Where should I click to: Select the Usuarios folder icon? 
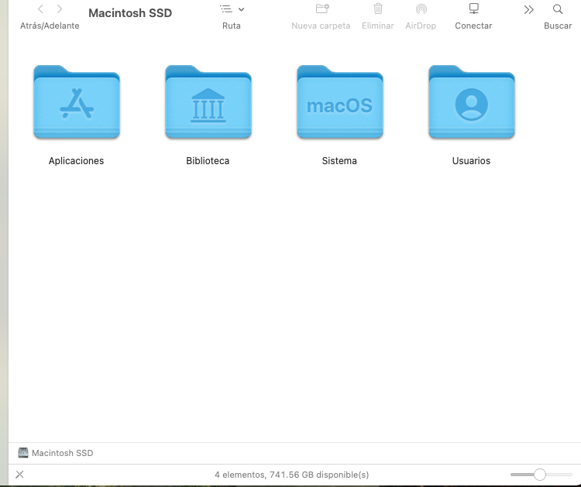point(472,102)
